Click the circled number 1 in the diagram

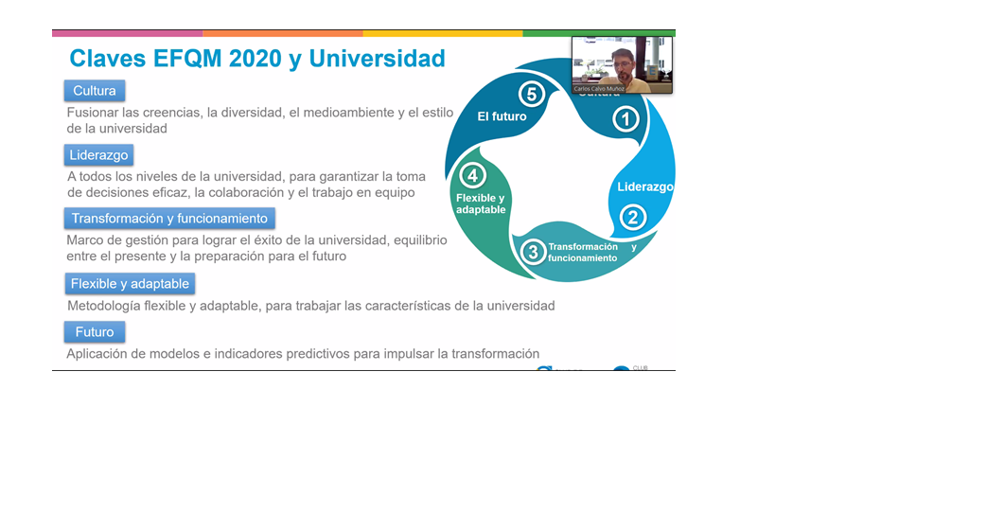625,119
